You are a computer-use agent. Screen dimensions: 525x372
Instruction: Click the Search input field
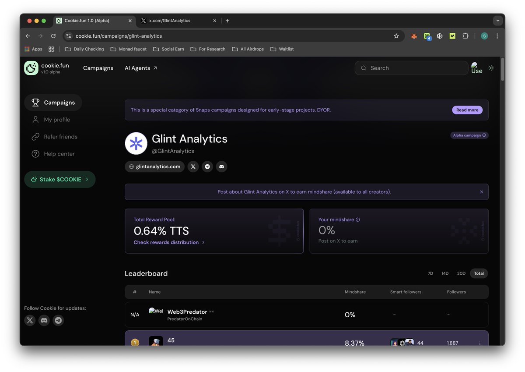click(411, 68)
